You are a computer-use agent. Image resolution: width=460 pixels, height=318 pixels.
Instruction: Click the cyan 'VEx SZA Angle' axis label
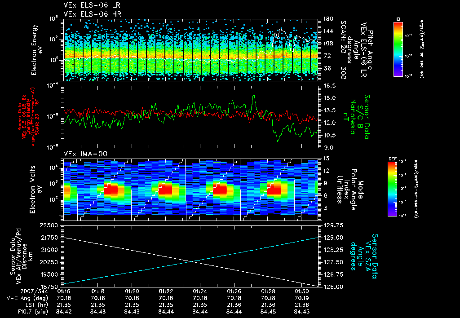click(363, 256)
